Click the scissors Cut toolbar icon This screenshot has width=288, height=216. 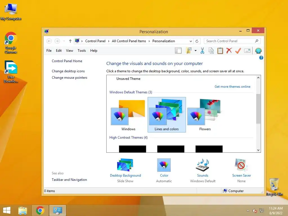pyautogui.click(x=202, y=51)
